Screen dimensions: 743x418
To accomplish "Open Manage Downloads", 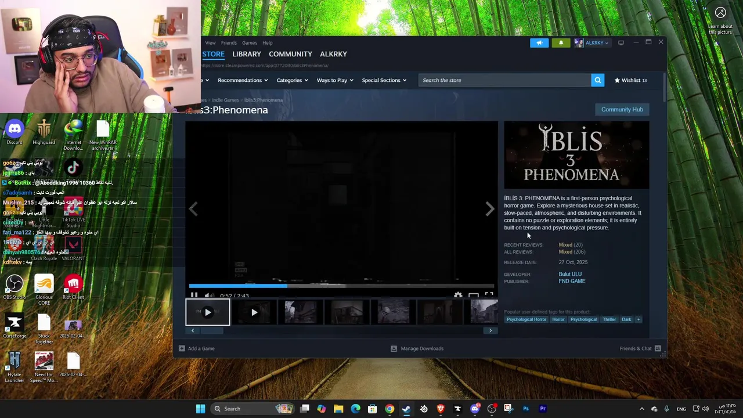I will click(417, 348).
